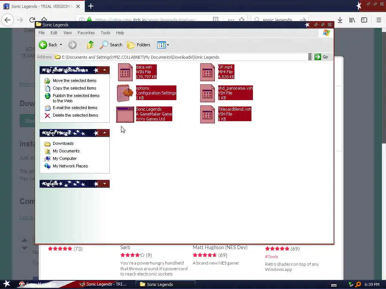Collapse the File and Folder Tasks panel
The height and width of the screenshot is (289, 386).
point(105,70)
